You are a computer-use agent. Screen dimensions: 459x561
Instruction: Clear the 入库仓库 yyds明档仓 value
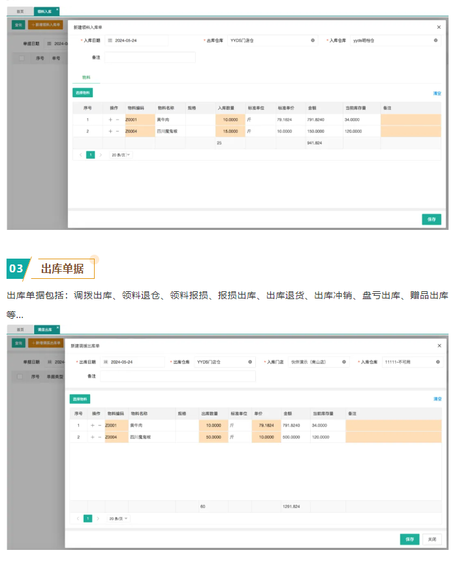pos(435,40)
